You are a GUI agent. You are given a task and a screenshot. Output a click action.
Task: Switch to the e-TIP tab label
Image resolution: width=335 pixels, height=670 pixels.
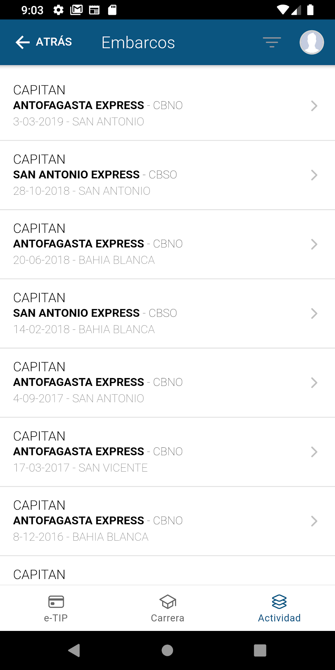[x=56, y=618]
